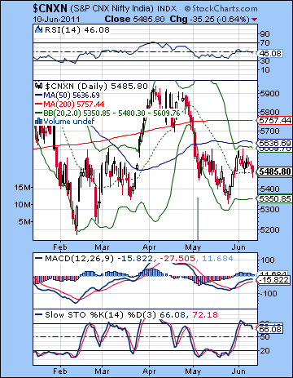The height and width of the screenshot is (378, 293).
Task: Click the 5200 price axis label
Action: coord(269,230)
